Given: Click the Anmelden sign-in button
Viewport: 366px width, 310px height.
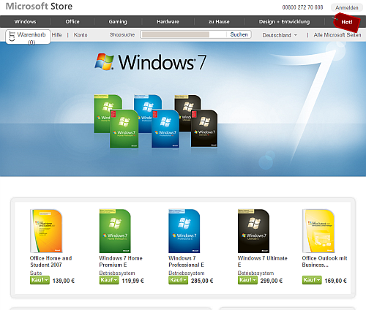Looking at the screenshot, I should 347,7.
